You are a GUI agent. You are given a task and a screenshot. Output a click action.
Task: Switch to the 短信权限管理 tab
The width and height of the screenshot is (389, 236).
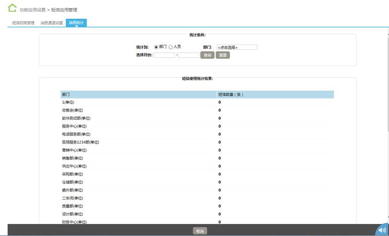(x=23, y=22)
